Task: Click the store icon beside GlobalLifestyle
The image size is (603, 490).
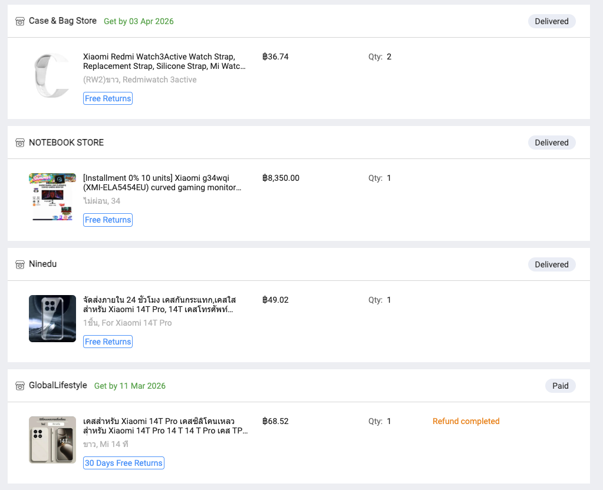Action: tap(20, 386)
